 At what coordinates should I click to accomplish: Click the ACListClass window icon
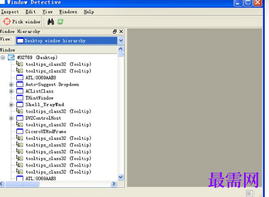point(20,91)
